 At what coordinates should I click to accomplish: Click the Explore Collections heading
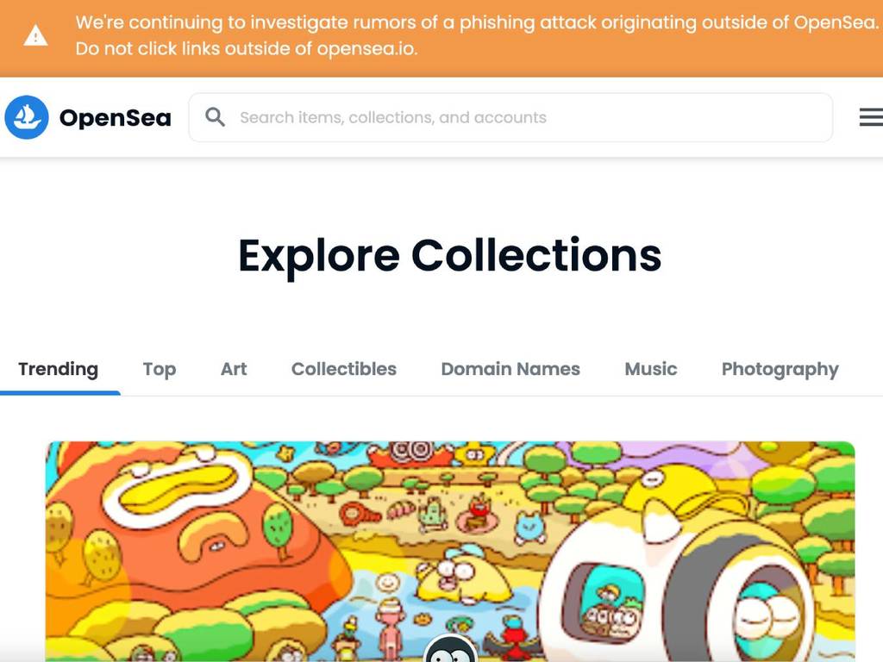point(450,256)
